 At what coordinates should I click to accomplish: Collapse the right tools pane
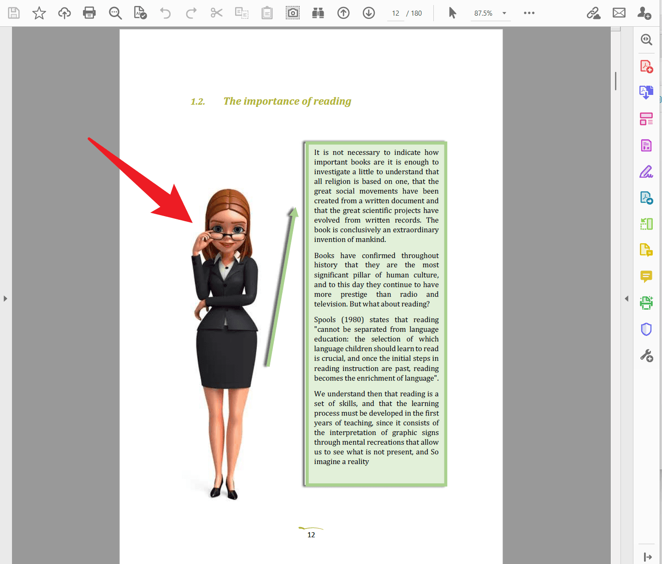click(627, 299)
